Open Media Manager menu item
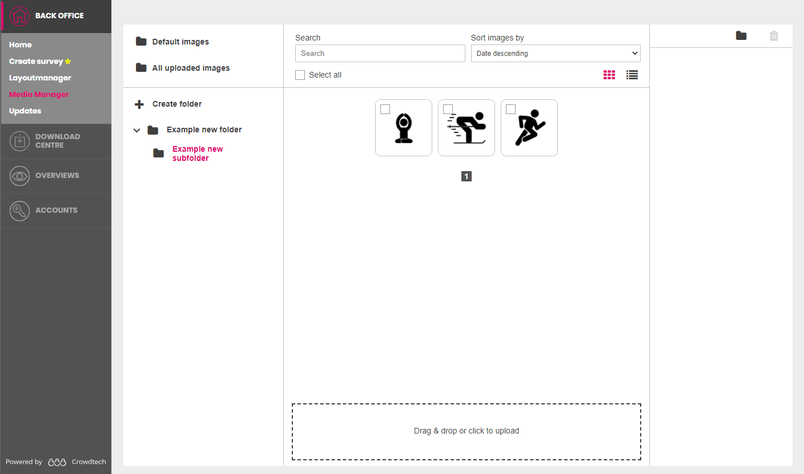 click(39, 94)
